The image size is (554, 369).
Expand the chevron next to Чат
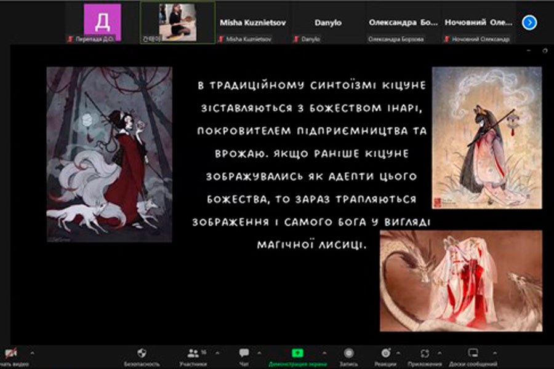[x=259, y=353]
